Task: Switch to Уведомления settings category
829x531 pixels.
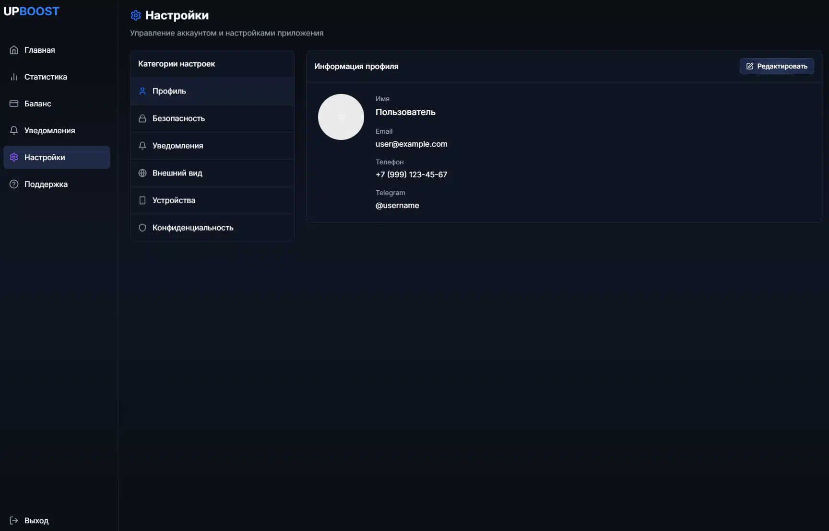Action: coord(178,146)
